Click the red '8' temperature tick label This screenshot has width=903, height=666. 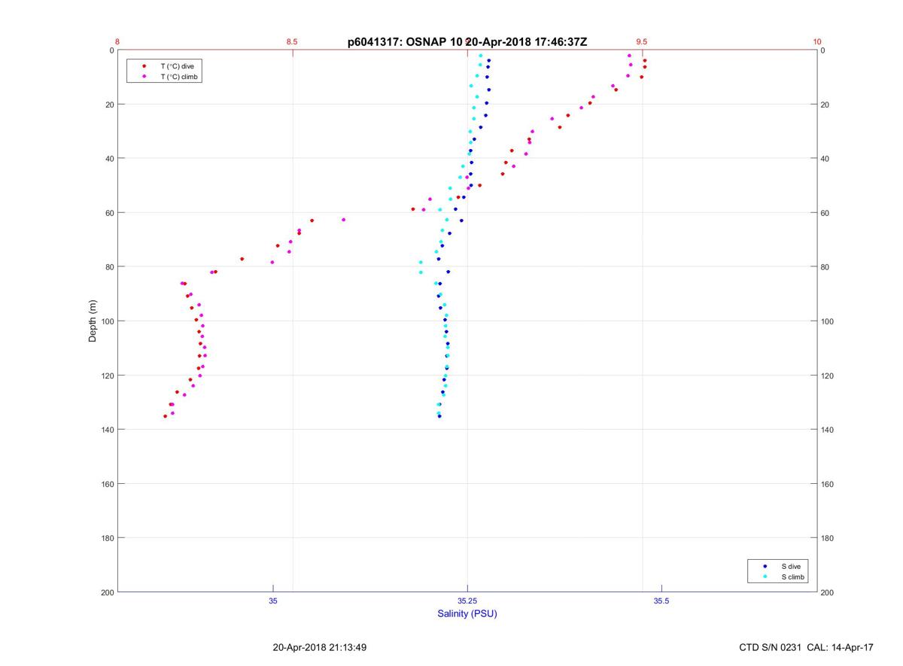pyautogui.click(x=117, y=42)
